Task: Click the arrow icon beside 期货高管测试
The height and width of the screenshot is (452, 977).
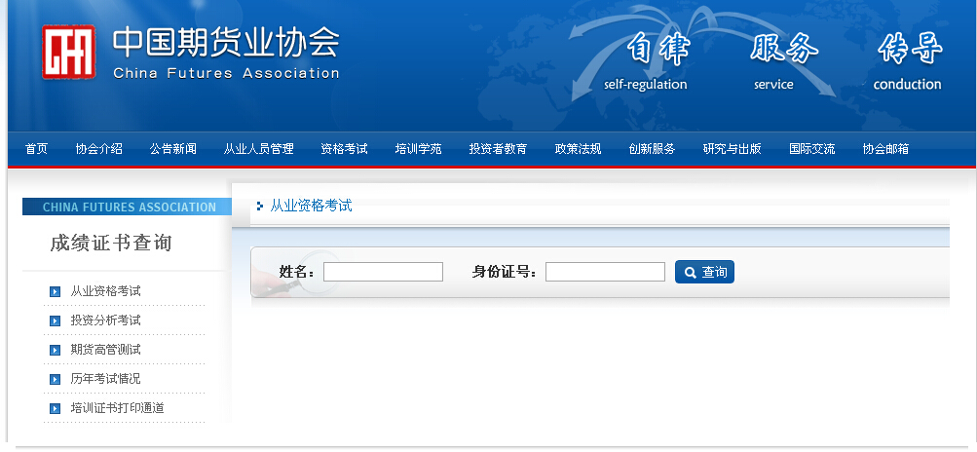Action: (55, 350)
